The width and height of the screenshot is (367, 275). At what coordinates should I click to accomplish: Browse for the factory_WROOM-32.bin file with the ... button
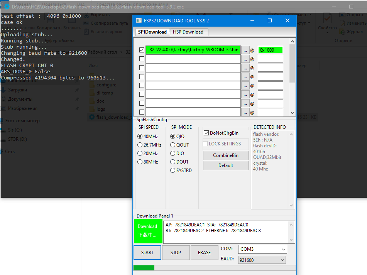pos(245,50)
